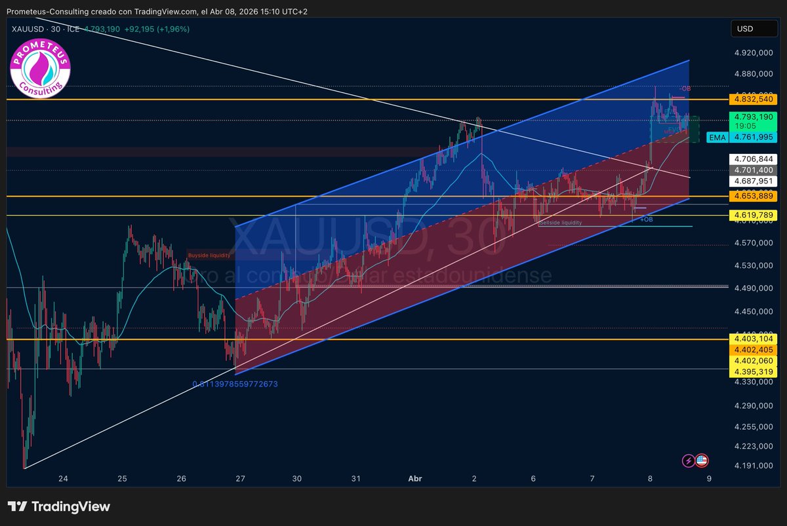Click the 4.402,405 orange price label
787x526 pixels.
pyautogui.click(x=754, y=350)
